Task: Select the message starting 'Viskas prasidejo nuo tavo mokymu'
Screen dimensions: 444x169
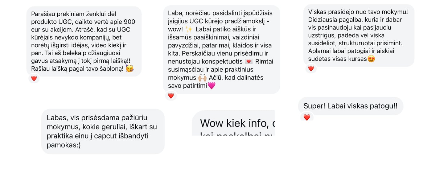Action: coord(359,35)
